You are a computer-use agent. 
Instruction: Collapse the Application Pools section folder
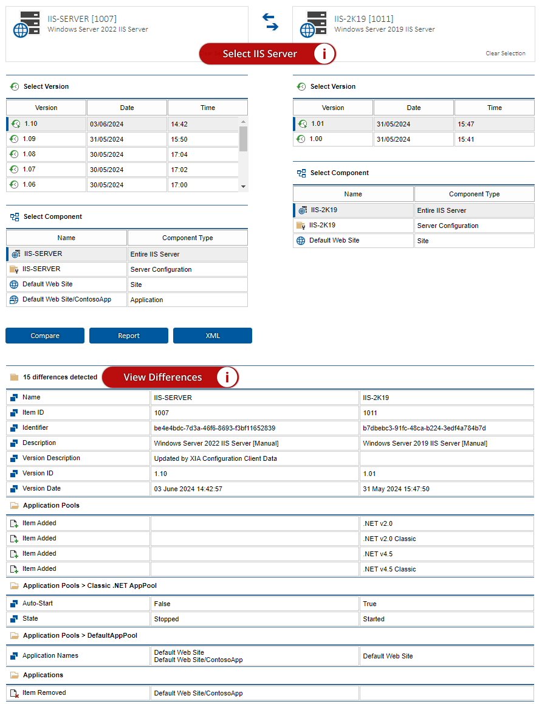click(15, 506)
